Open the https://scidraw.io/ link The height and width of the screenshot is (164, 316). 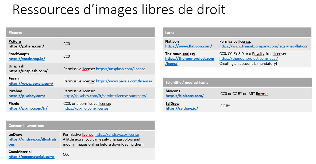click(182, 108)
